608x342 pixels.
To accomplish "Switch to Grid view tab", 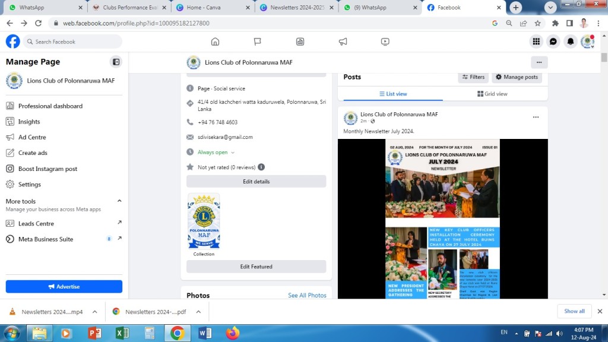I will click(492, 94).
